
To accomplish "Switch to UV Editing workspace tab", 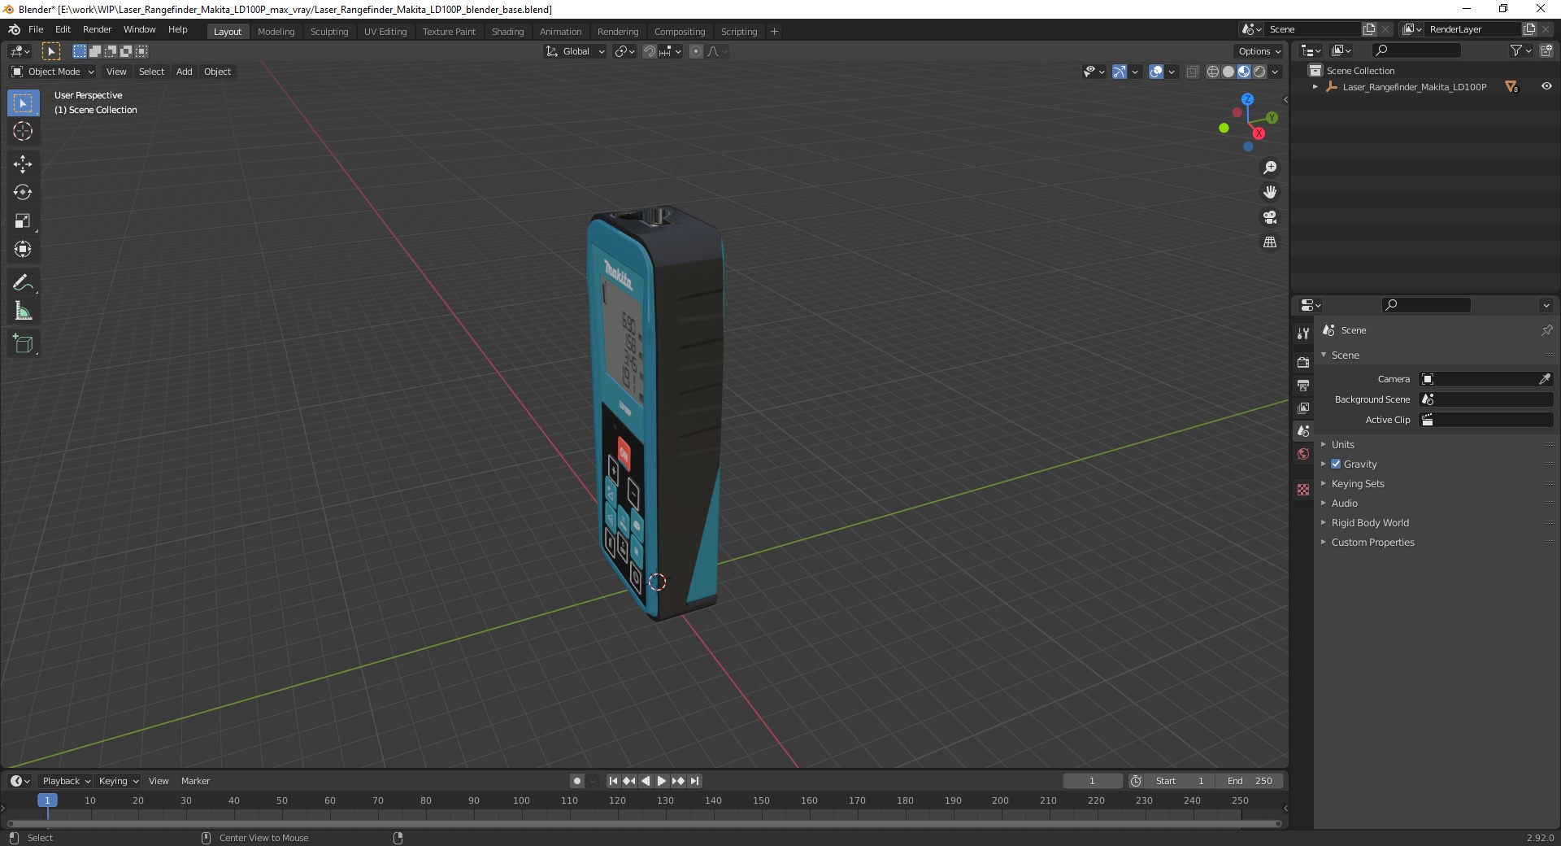I will pos(385,32).
